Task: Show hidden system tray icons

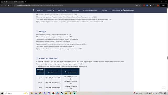Action: click(145, 93)
